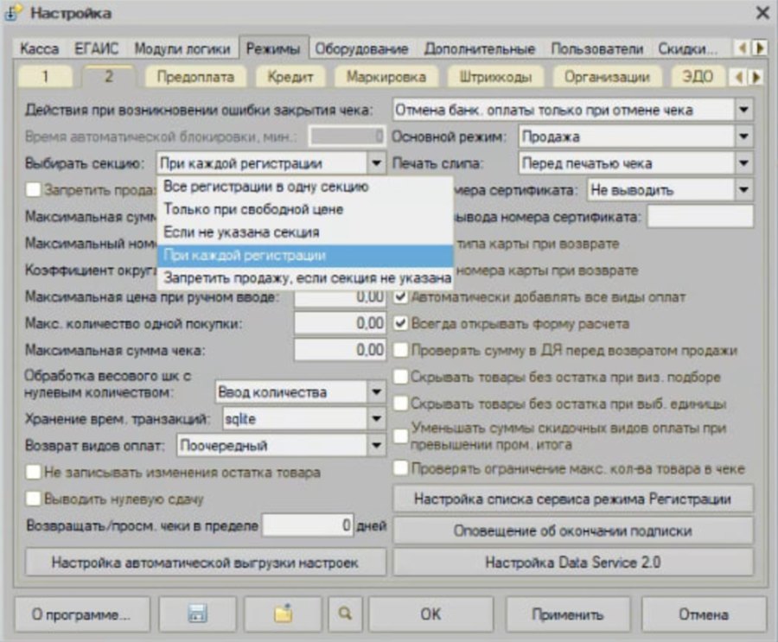
Task: Enable 'Скрывать товары без остатка при виз. подборе'
Action: coord(400,377)
